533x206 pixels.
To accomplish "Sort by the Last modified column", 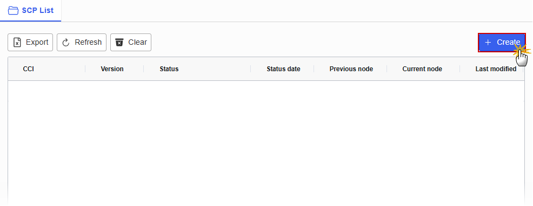I will 496,69.
